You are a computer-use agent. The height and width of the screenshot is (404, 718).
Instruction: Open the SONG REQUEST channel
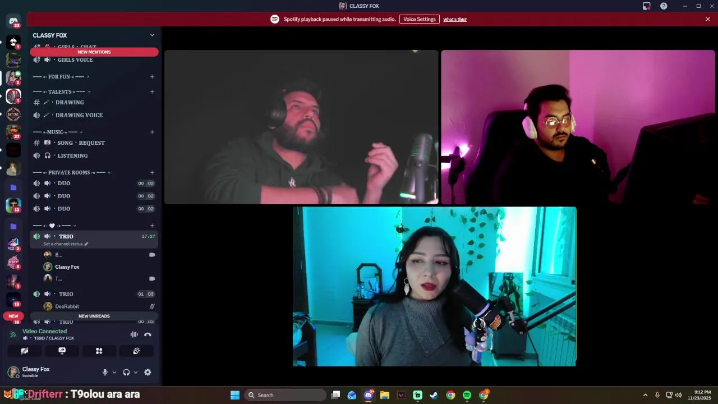tap(94, 143)
